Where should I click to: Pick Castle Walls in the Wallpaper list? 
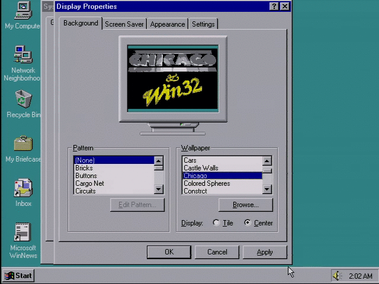pyautogui.click(x=222, y=168)
